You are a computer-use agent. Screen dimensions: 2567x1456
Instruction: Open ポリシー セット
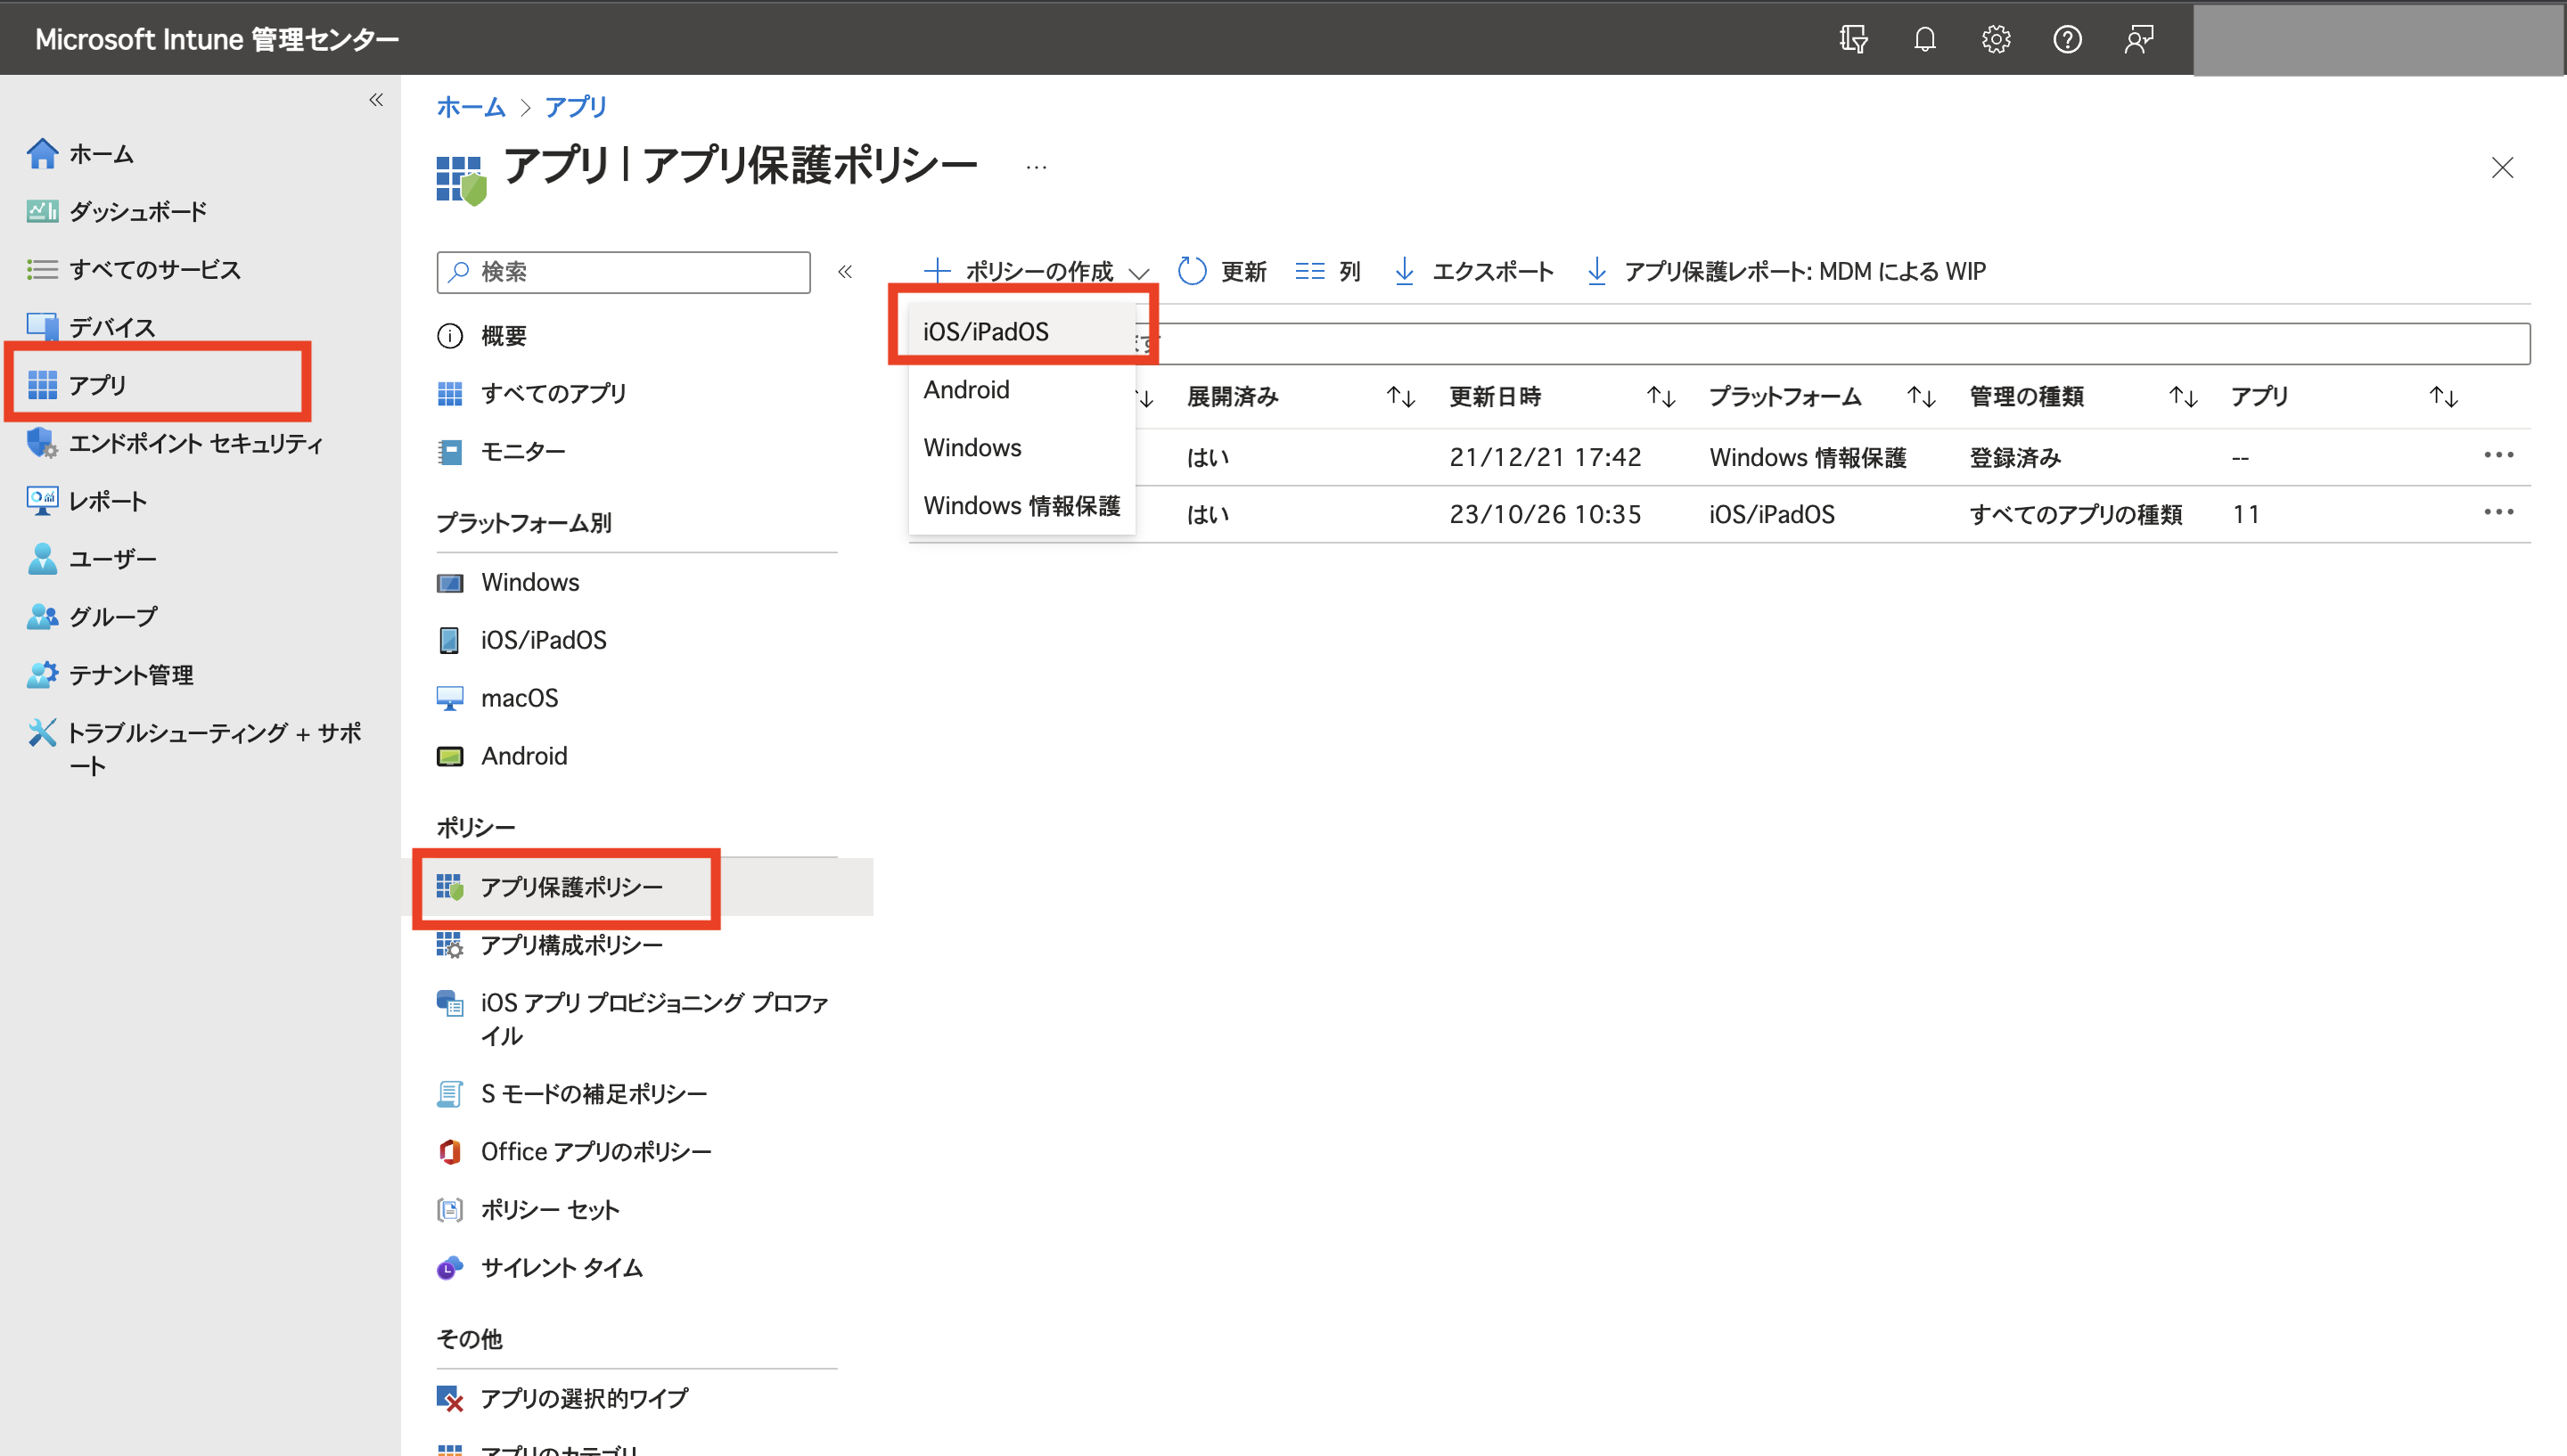pos(528,1210)
